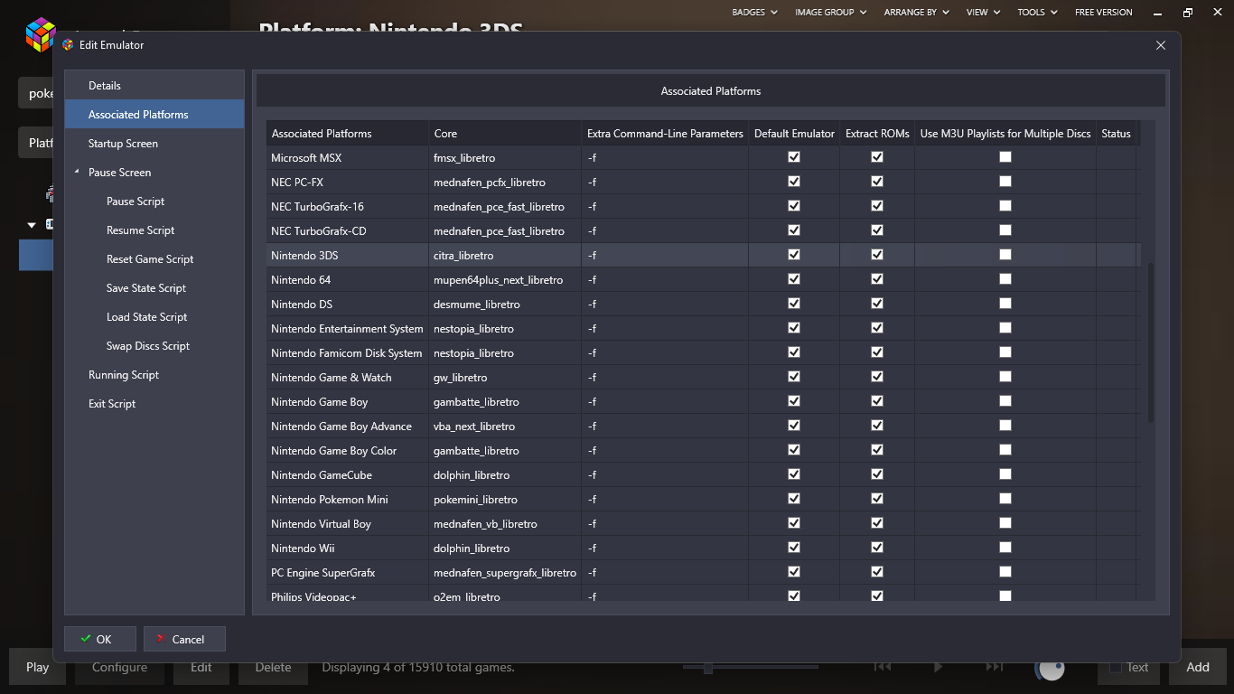Click the Edit button in bottom bar
1234x694 pixels.
(201, 667)
